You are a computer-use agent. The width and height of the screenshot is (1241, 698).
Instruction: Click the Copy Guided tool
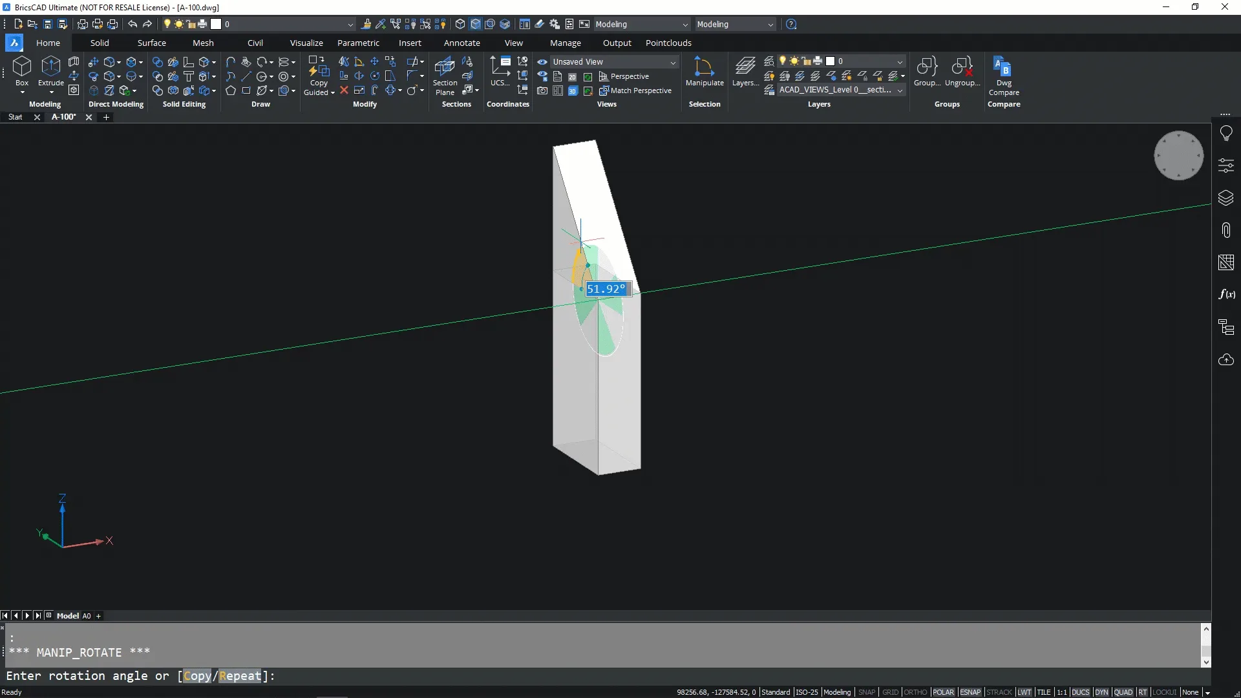point(319,67)
